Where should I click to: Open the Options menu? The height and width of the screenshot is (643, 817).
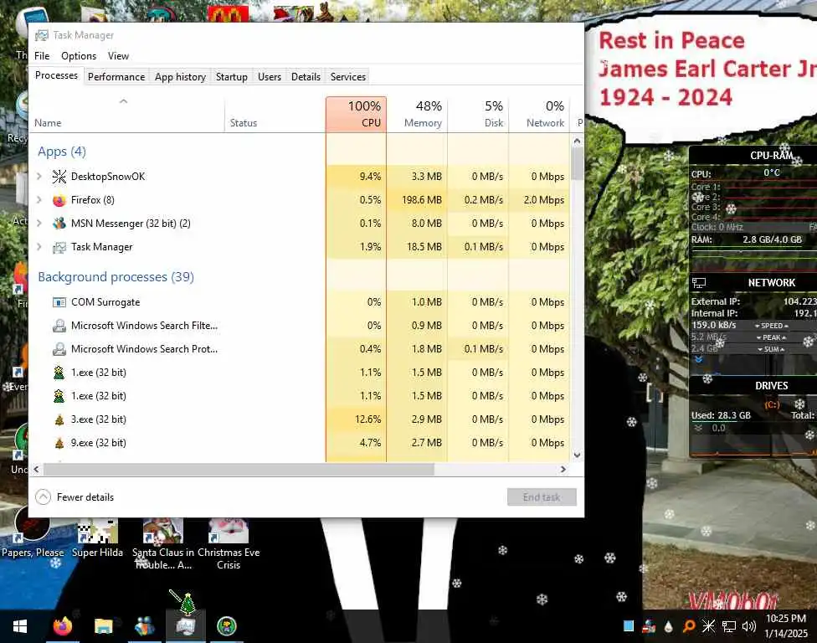tap(79, 56)
